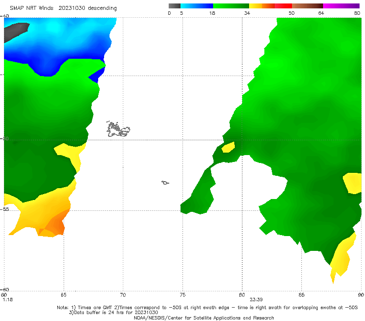Click the Kerguelen Islands outline near 70E

click(x=118, y=129)
